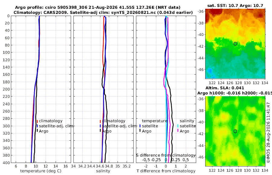The height and width of the screenshot is (175, 272).
Task: Click 'T difference from climatology' axis label
Action: pos(166,171)
